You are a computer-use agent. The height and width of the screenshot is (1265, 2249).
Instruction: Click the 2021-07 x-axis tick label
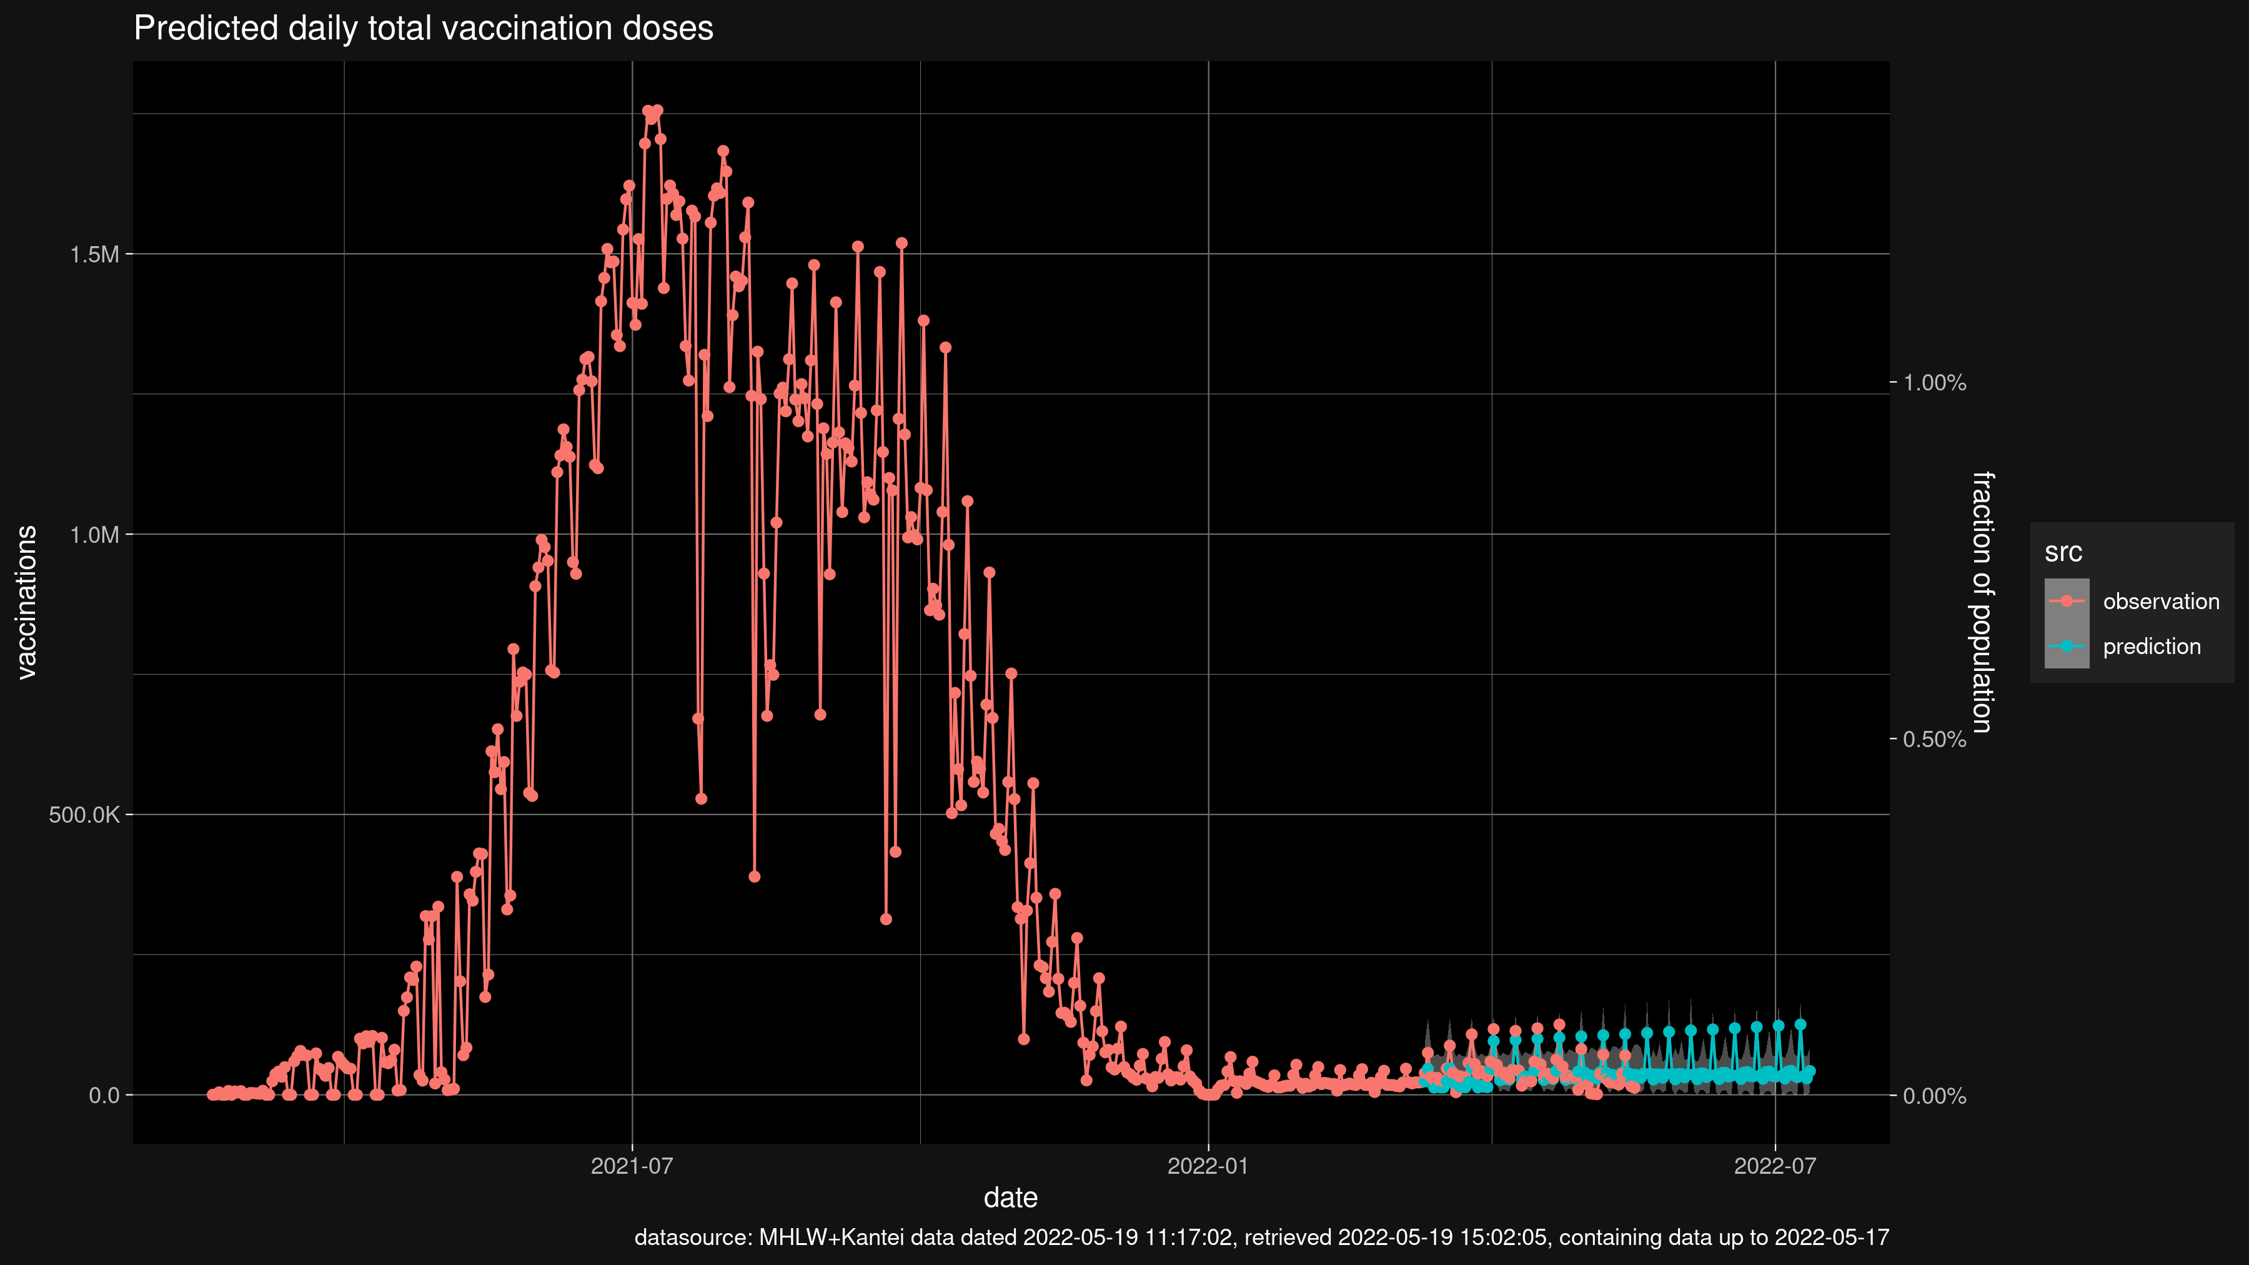pos(632,1166)
